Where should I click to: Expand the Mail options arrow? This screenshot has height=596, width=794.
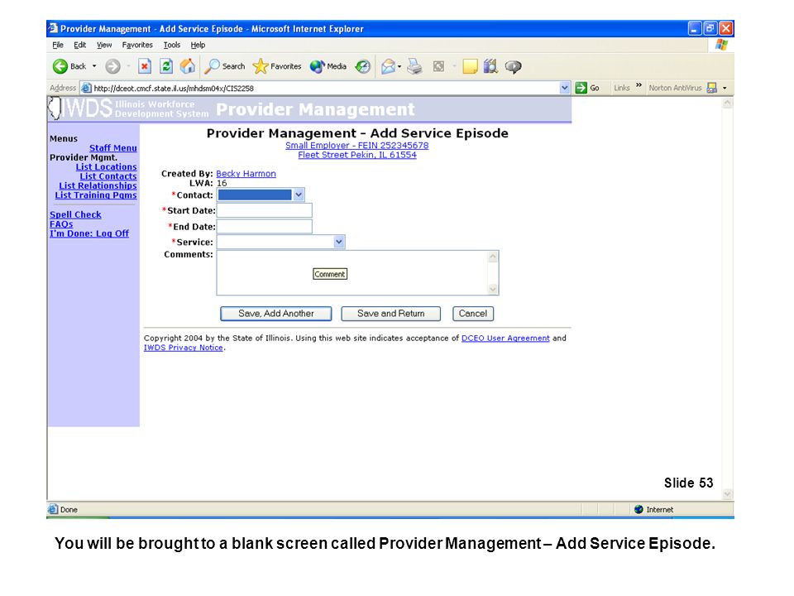pyautogui.click(x=399, y=66)
